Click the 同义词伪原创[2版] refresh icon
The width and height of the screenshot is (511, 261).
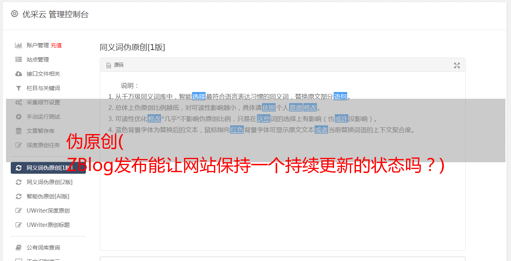pos(18,182)
